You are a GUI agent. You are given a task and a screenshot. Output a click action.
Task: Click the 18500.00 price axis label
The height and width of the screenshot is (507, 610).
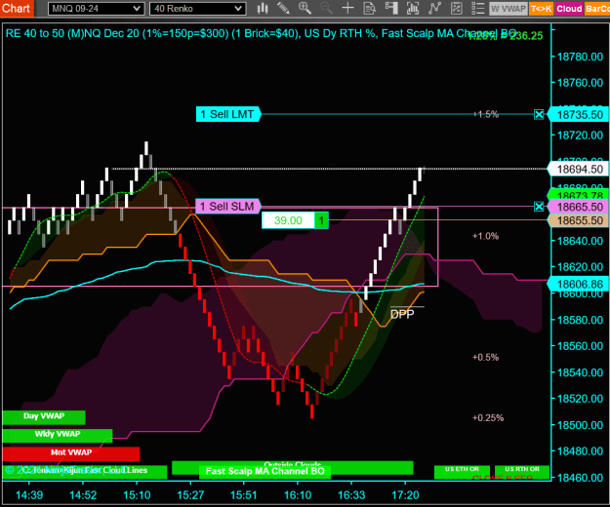click(580, 425)
